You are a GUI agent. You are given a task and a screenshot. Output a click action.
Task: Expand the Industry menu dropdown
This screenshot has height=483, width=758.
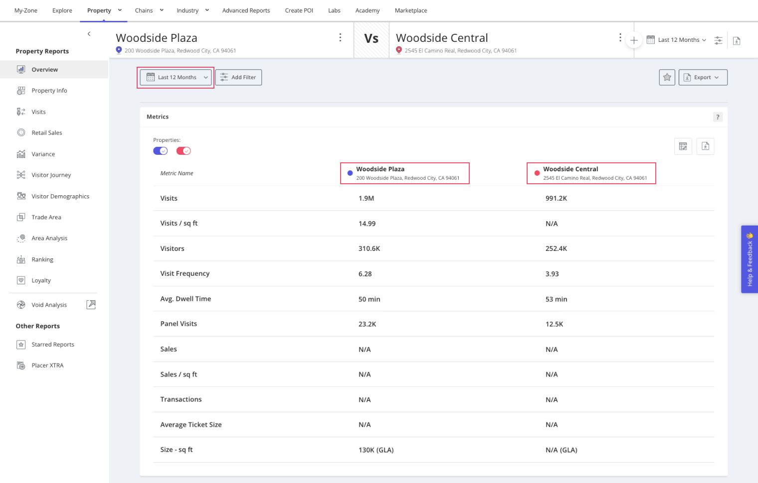click(207, 10)
